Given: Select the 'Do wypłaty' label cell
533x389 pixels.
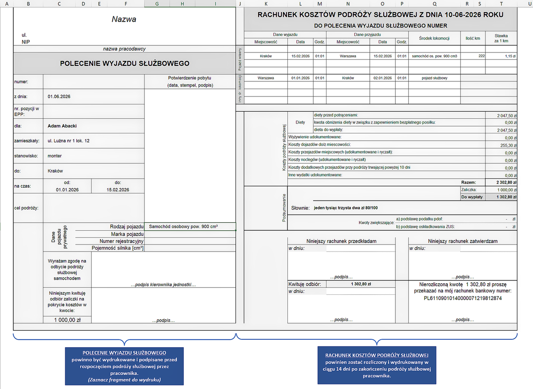Looking at the screenshot, I should 473,197.
